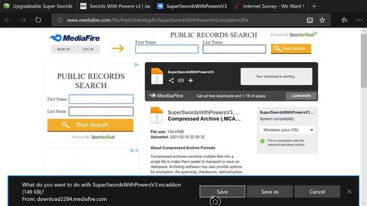Open site info icon in address bar
The width and height of the screenshot is (367, 206).
tap(60, 20)
